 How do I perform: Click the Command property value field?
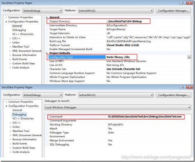(146, 117)
